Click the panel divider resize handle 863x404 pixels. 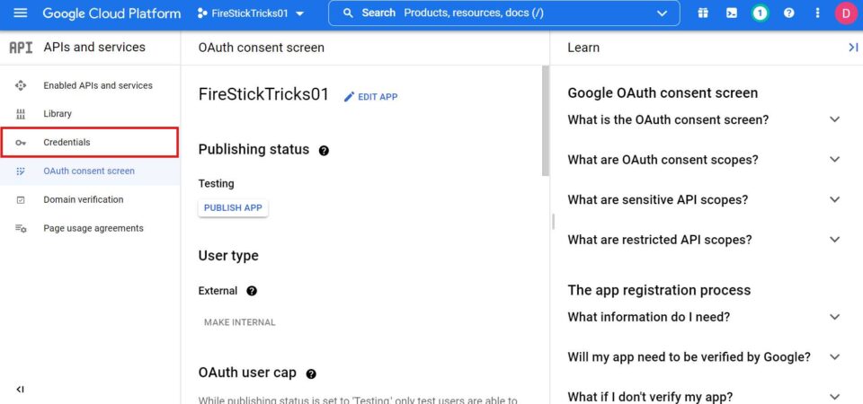(553, 222)
